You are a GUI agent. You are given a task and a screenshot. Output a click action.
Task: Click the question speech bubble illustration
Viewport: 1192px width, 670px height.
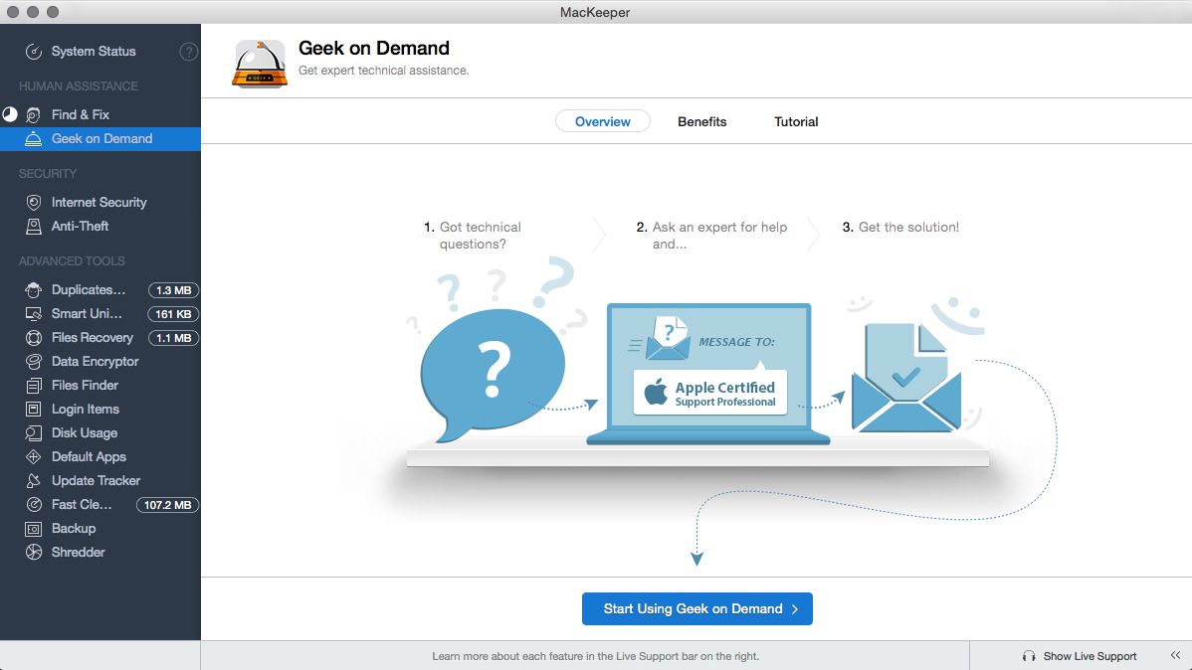tap(492, 374)
